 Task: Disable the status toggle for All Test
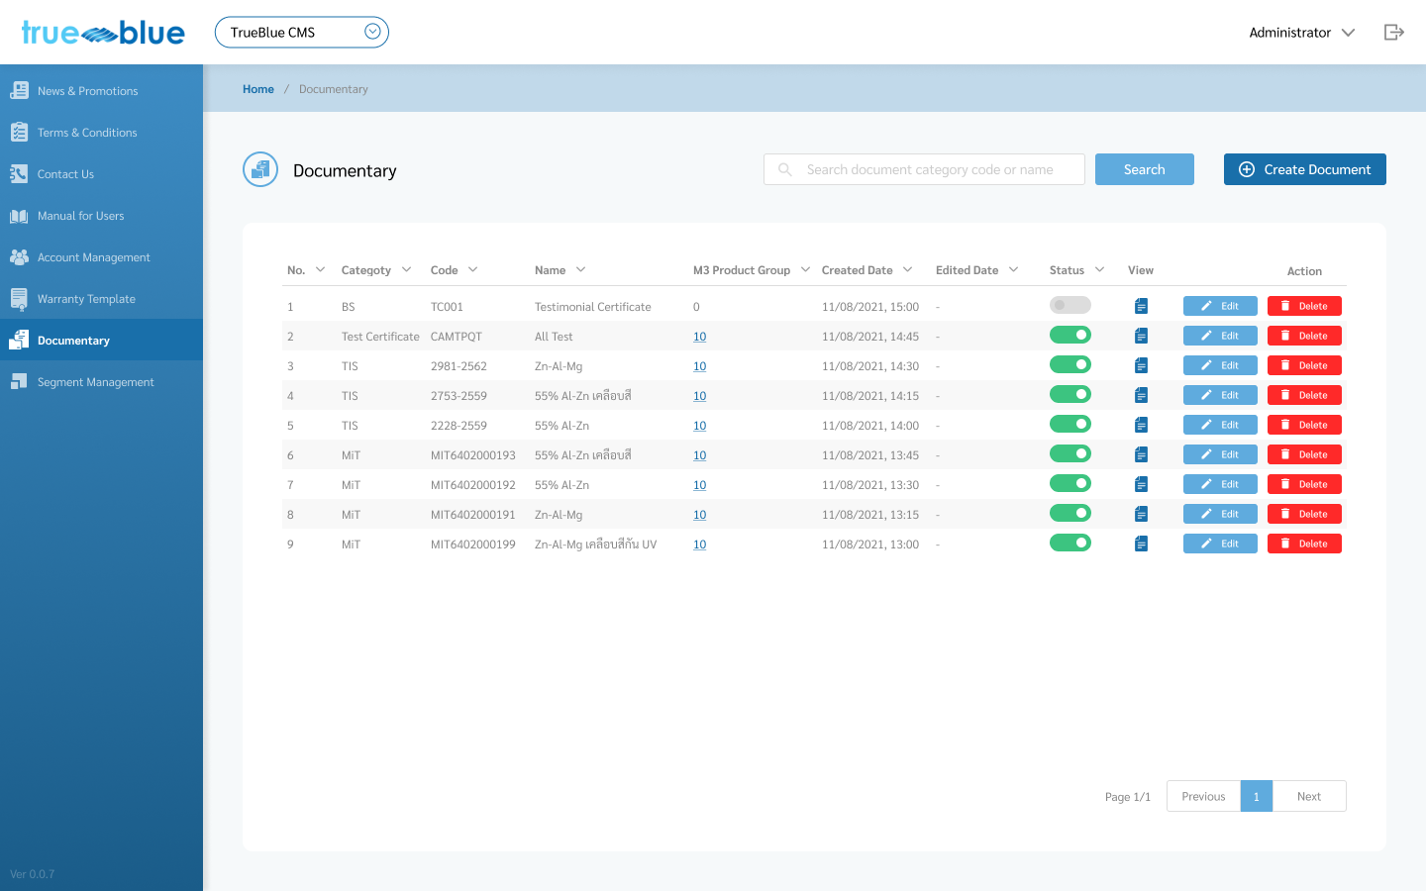pos(1069,336)
